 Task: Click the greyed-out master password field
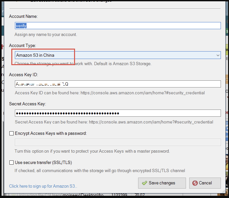point(118,142)
